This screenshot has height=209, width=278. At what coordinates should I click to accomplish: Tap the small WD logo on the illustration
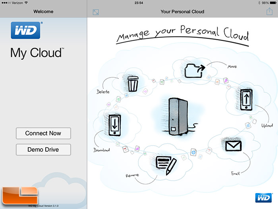(x=263, y=198)
